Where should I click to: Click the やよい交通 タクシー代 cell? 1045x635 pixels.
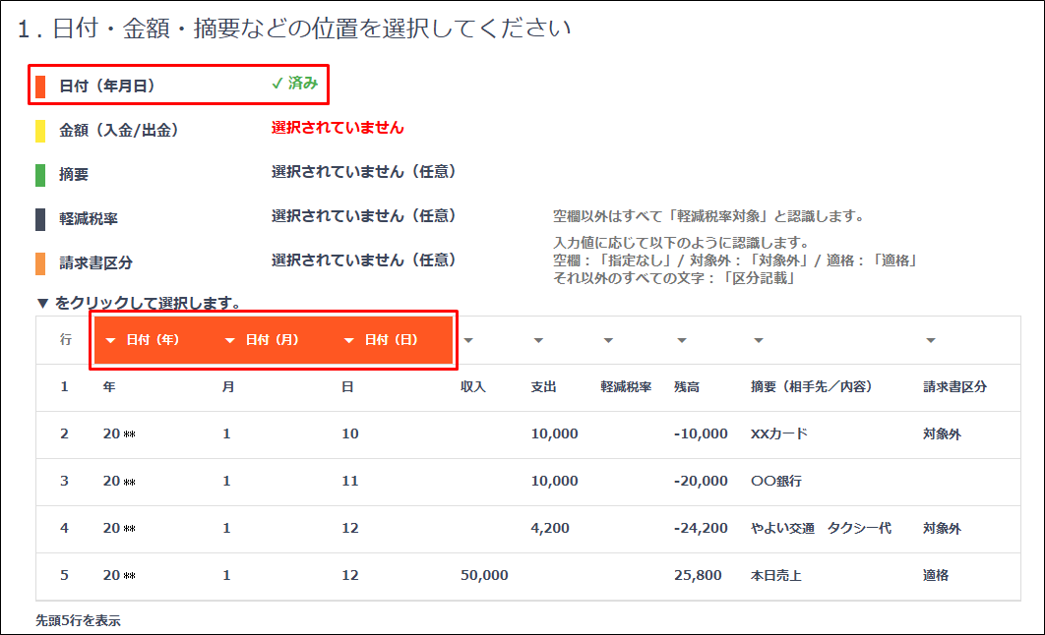821,529
